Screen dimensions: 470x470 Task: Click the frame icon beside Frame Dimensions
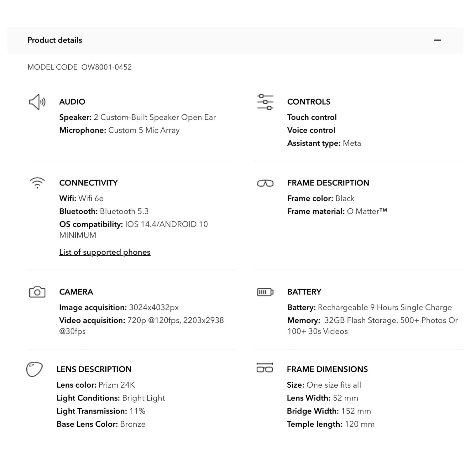265,368
